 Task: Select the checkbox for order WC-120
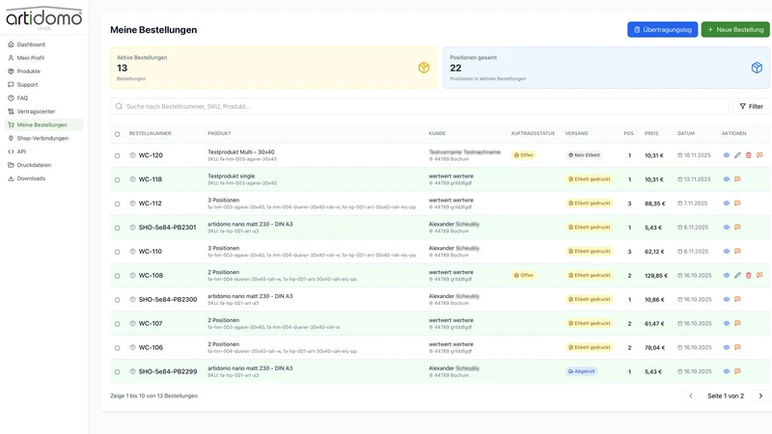click(x=117, y=155)
